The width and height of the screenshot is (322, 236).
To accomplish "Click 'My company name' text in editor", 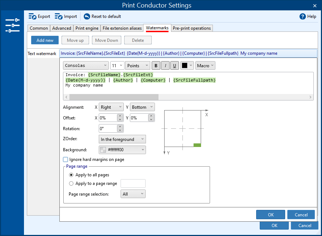I will click(x=84, y=85).
